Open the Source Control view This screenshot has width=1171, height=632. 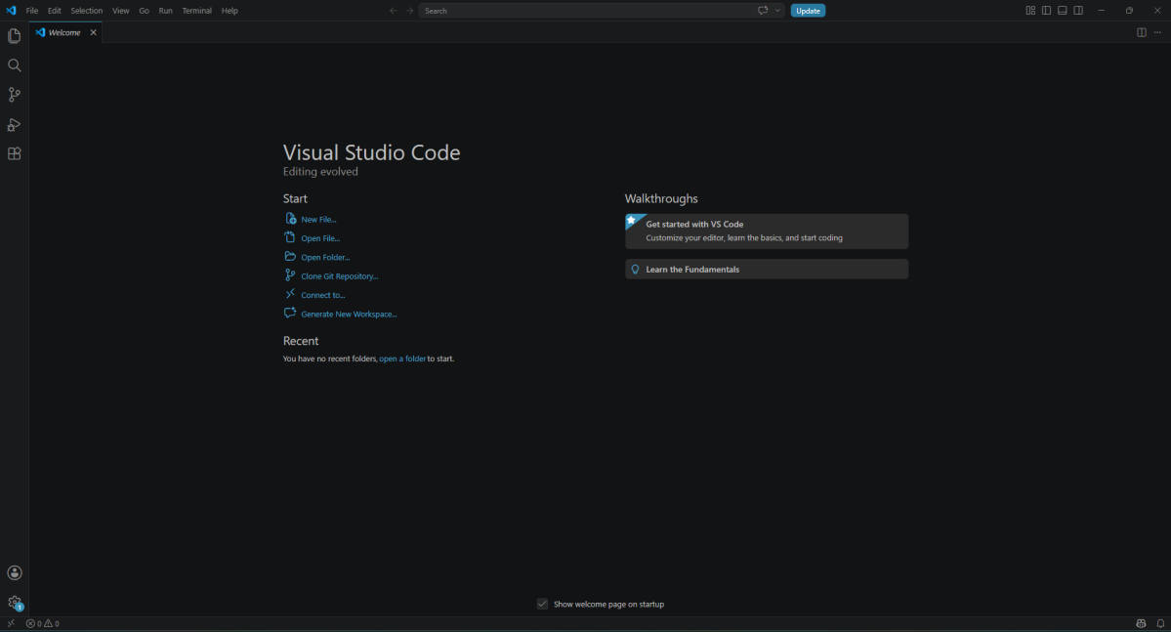[15, 95]
